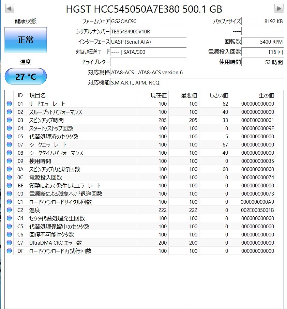This screenshot has width=287, height=309.
Task: Select row text シークタイムパフォーマンス
Action: pos(56,153)
